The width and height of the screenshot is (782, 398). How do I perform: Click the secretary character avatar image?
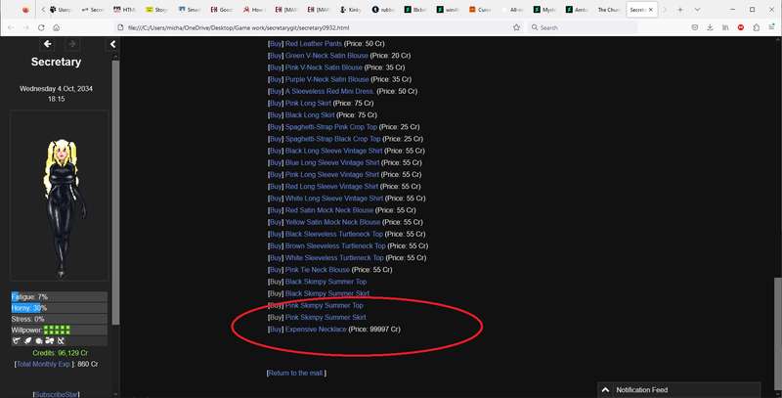[x=60, y=196]
